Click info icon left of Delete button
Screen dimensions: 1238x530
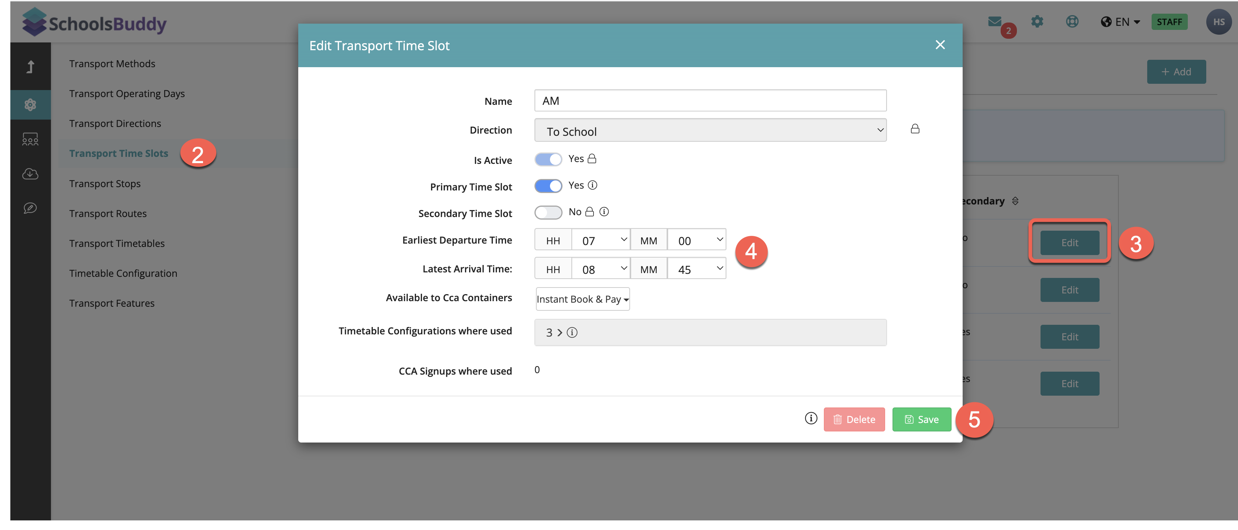coord(811,418)
